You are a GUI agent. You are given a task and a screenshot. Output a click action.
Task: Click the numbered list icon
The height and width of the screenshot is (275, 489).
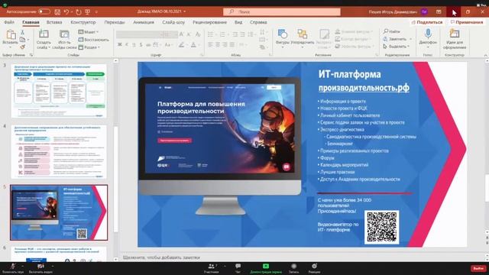tap(222, 34)
